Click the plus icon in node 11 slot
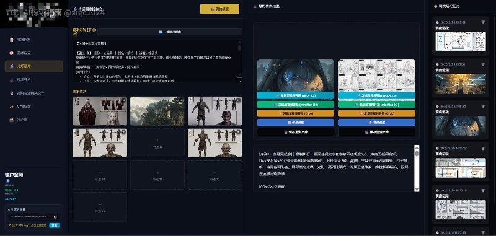This screenshot has width=496, height=236. point(157,173)
